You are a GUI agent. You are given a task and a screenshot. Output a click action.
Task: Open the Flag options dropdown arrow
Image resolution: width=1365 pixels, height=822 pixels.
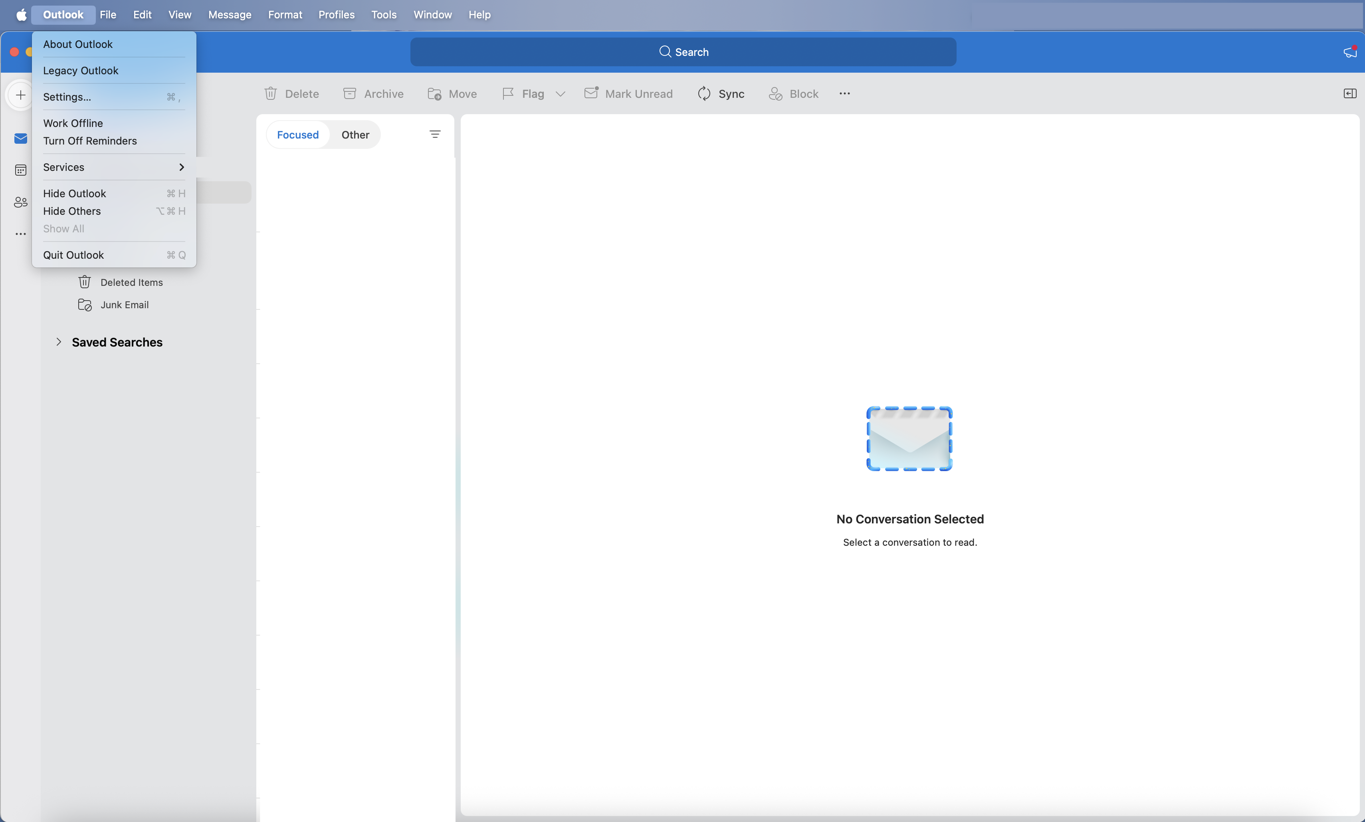pos(561,94)
